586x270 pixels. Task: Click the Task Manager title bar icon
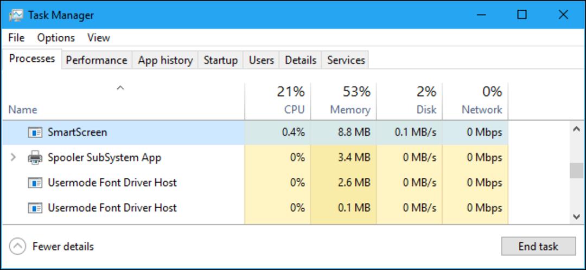pos(16,15)
